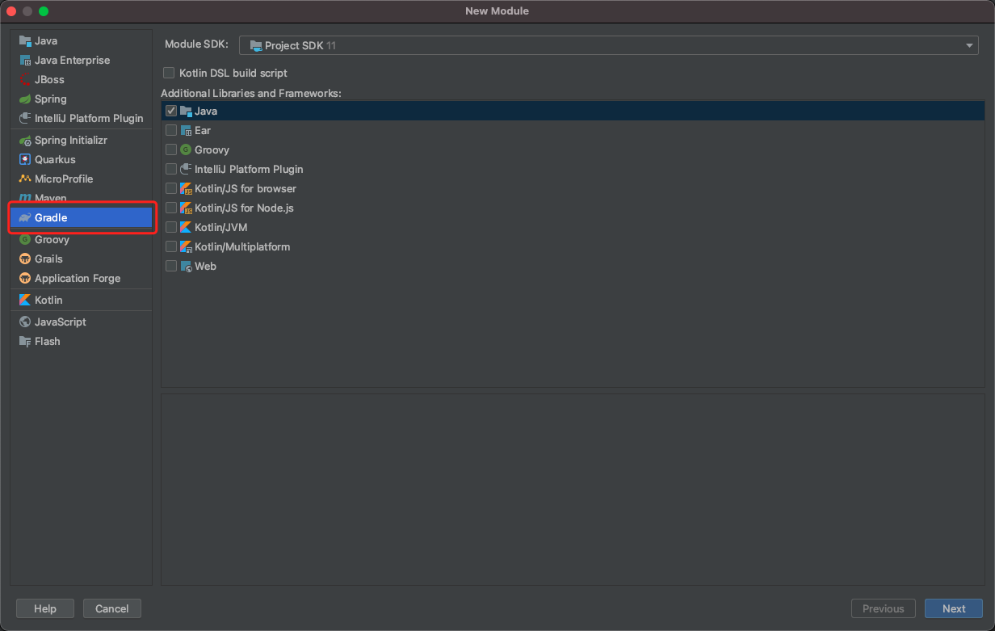The width and height of the screenshot is (995, 631).
Task: Check the Kotlin/JS for browser checkbox
Action: click(x=171, y=188)
